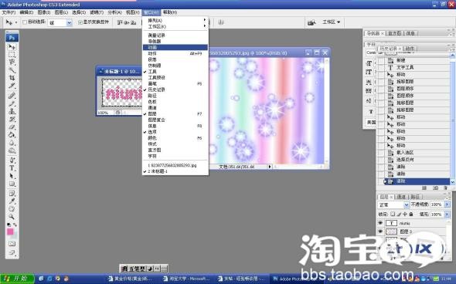
Task: Select the Zoom magnifier tool
Action: tap(12, 216)
